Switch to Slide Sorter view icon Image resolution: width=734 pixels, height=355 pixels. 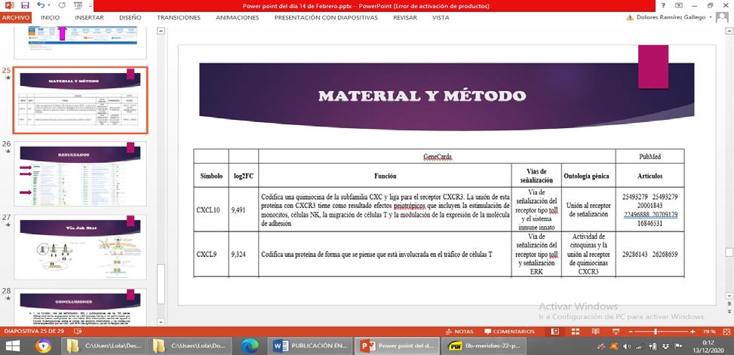point(576,331)
